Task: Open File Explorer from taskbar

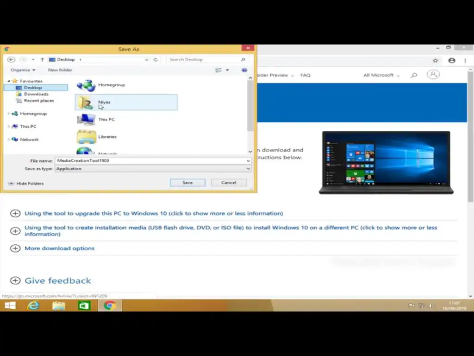Action: click(59, 305)
